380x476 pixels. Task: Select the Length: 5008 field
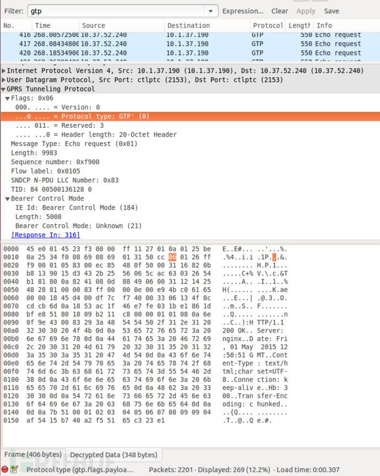38,217
